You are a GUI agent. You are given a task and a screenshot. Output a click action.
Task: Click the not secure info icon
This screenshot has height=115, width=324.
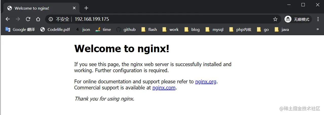[x=51, y=19]
